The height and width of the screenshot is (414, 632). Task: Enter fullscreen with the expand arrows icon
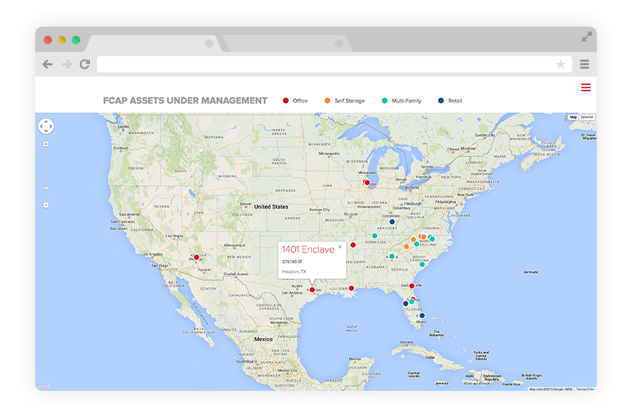[587, 36]
